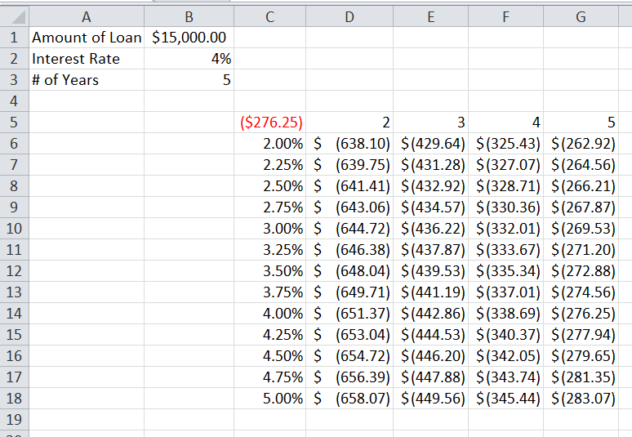The image size is (632, 437).
Task: Select the 'Amount of Loan' label cell
Action: (87, 38)
